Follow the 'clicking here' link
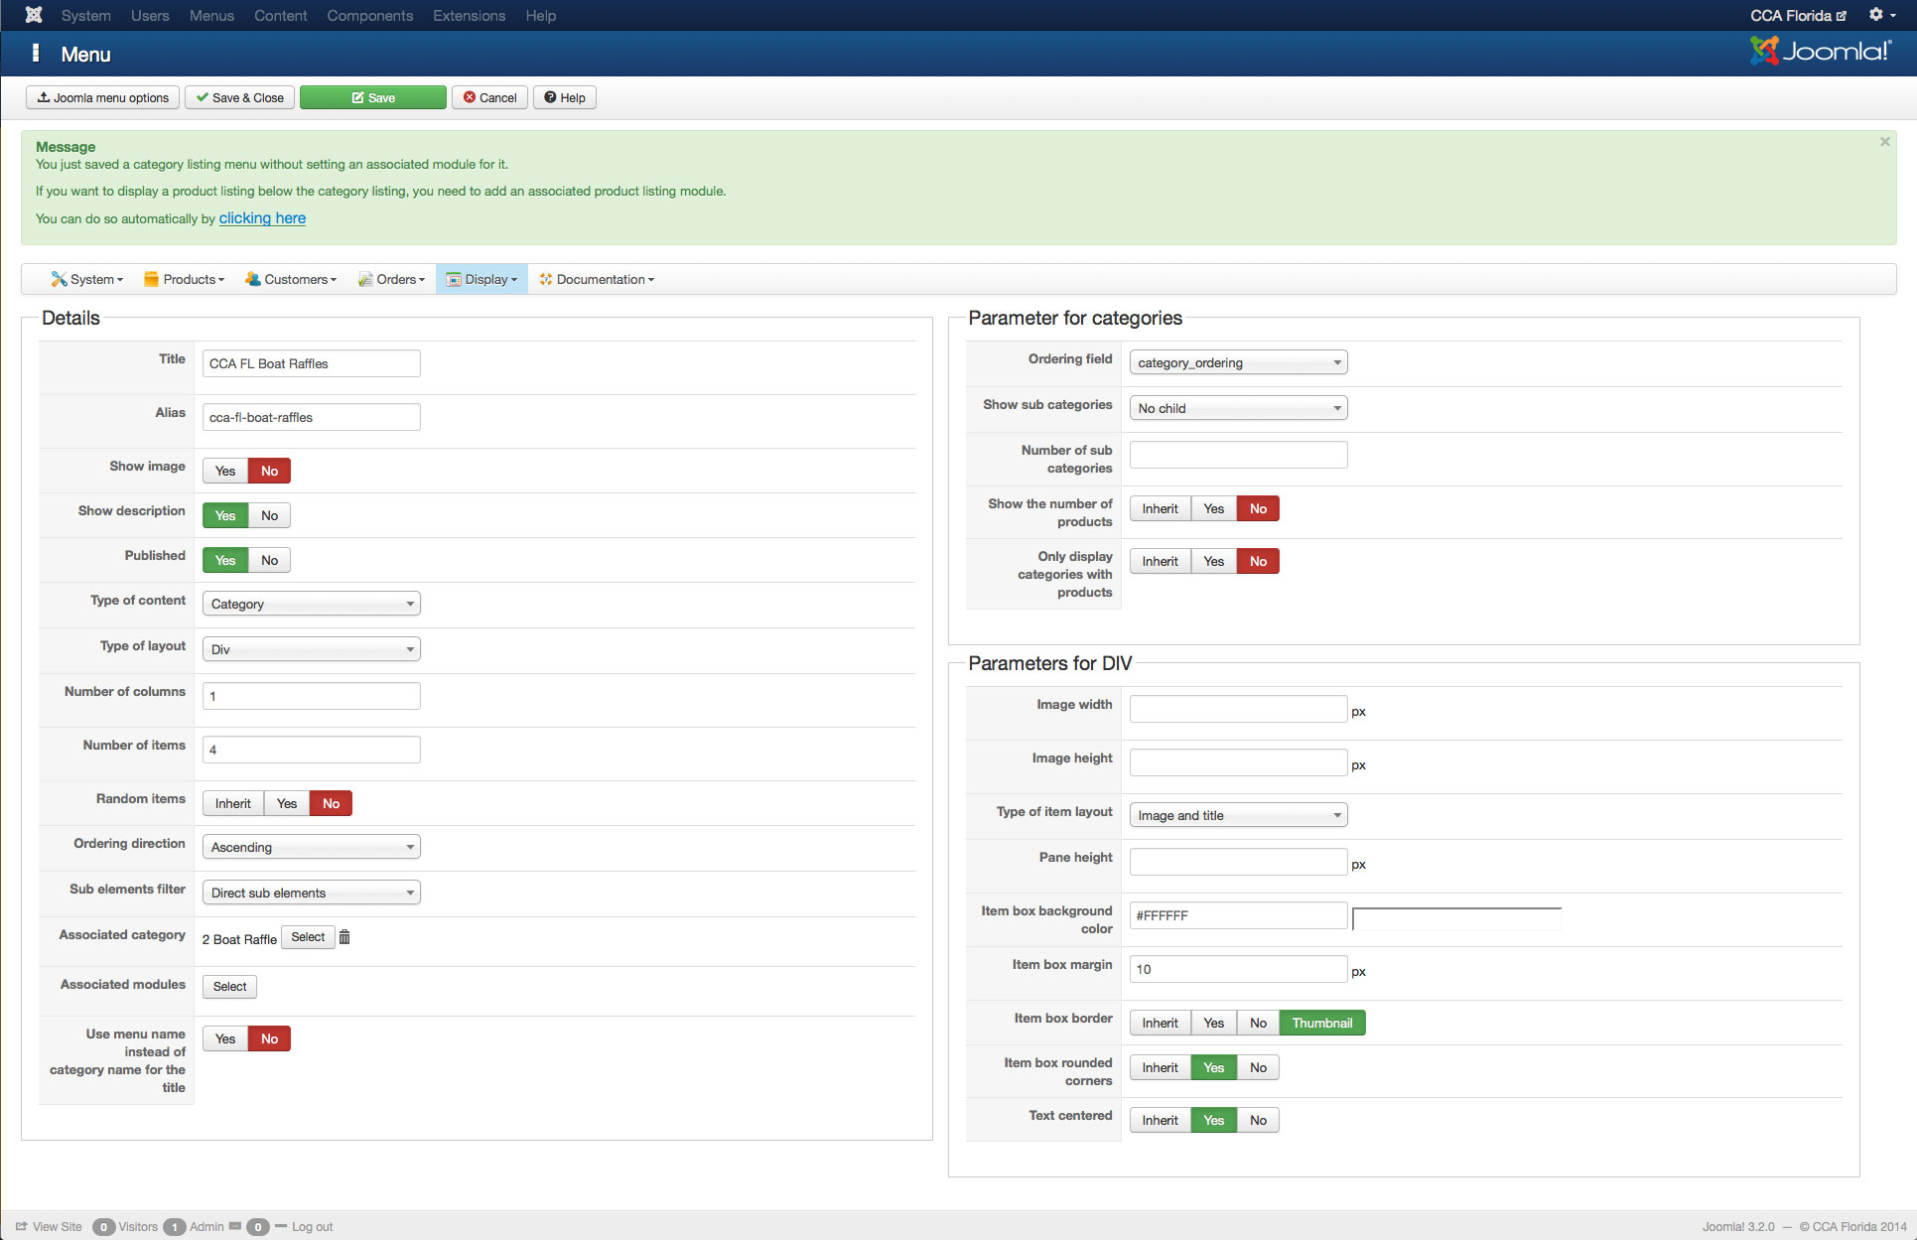The height and width of the screenshot is (1240, 1917). point(262,218)
